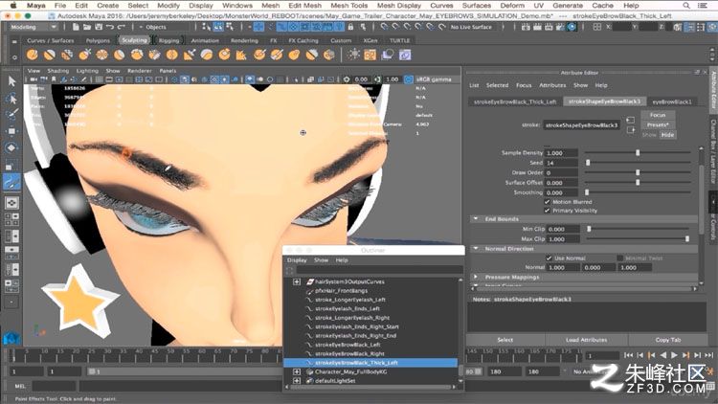718x404 pixels.
Task: Click the Redo arrow icon
Action: coord(122,27)
